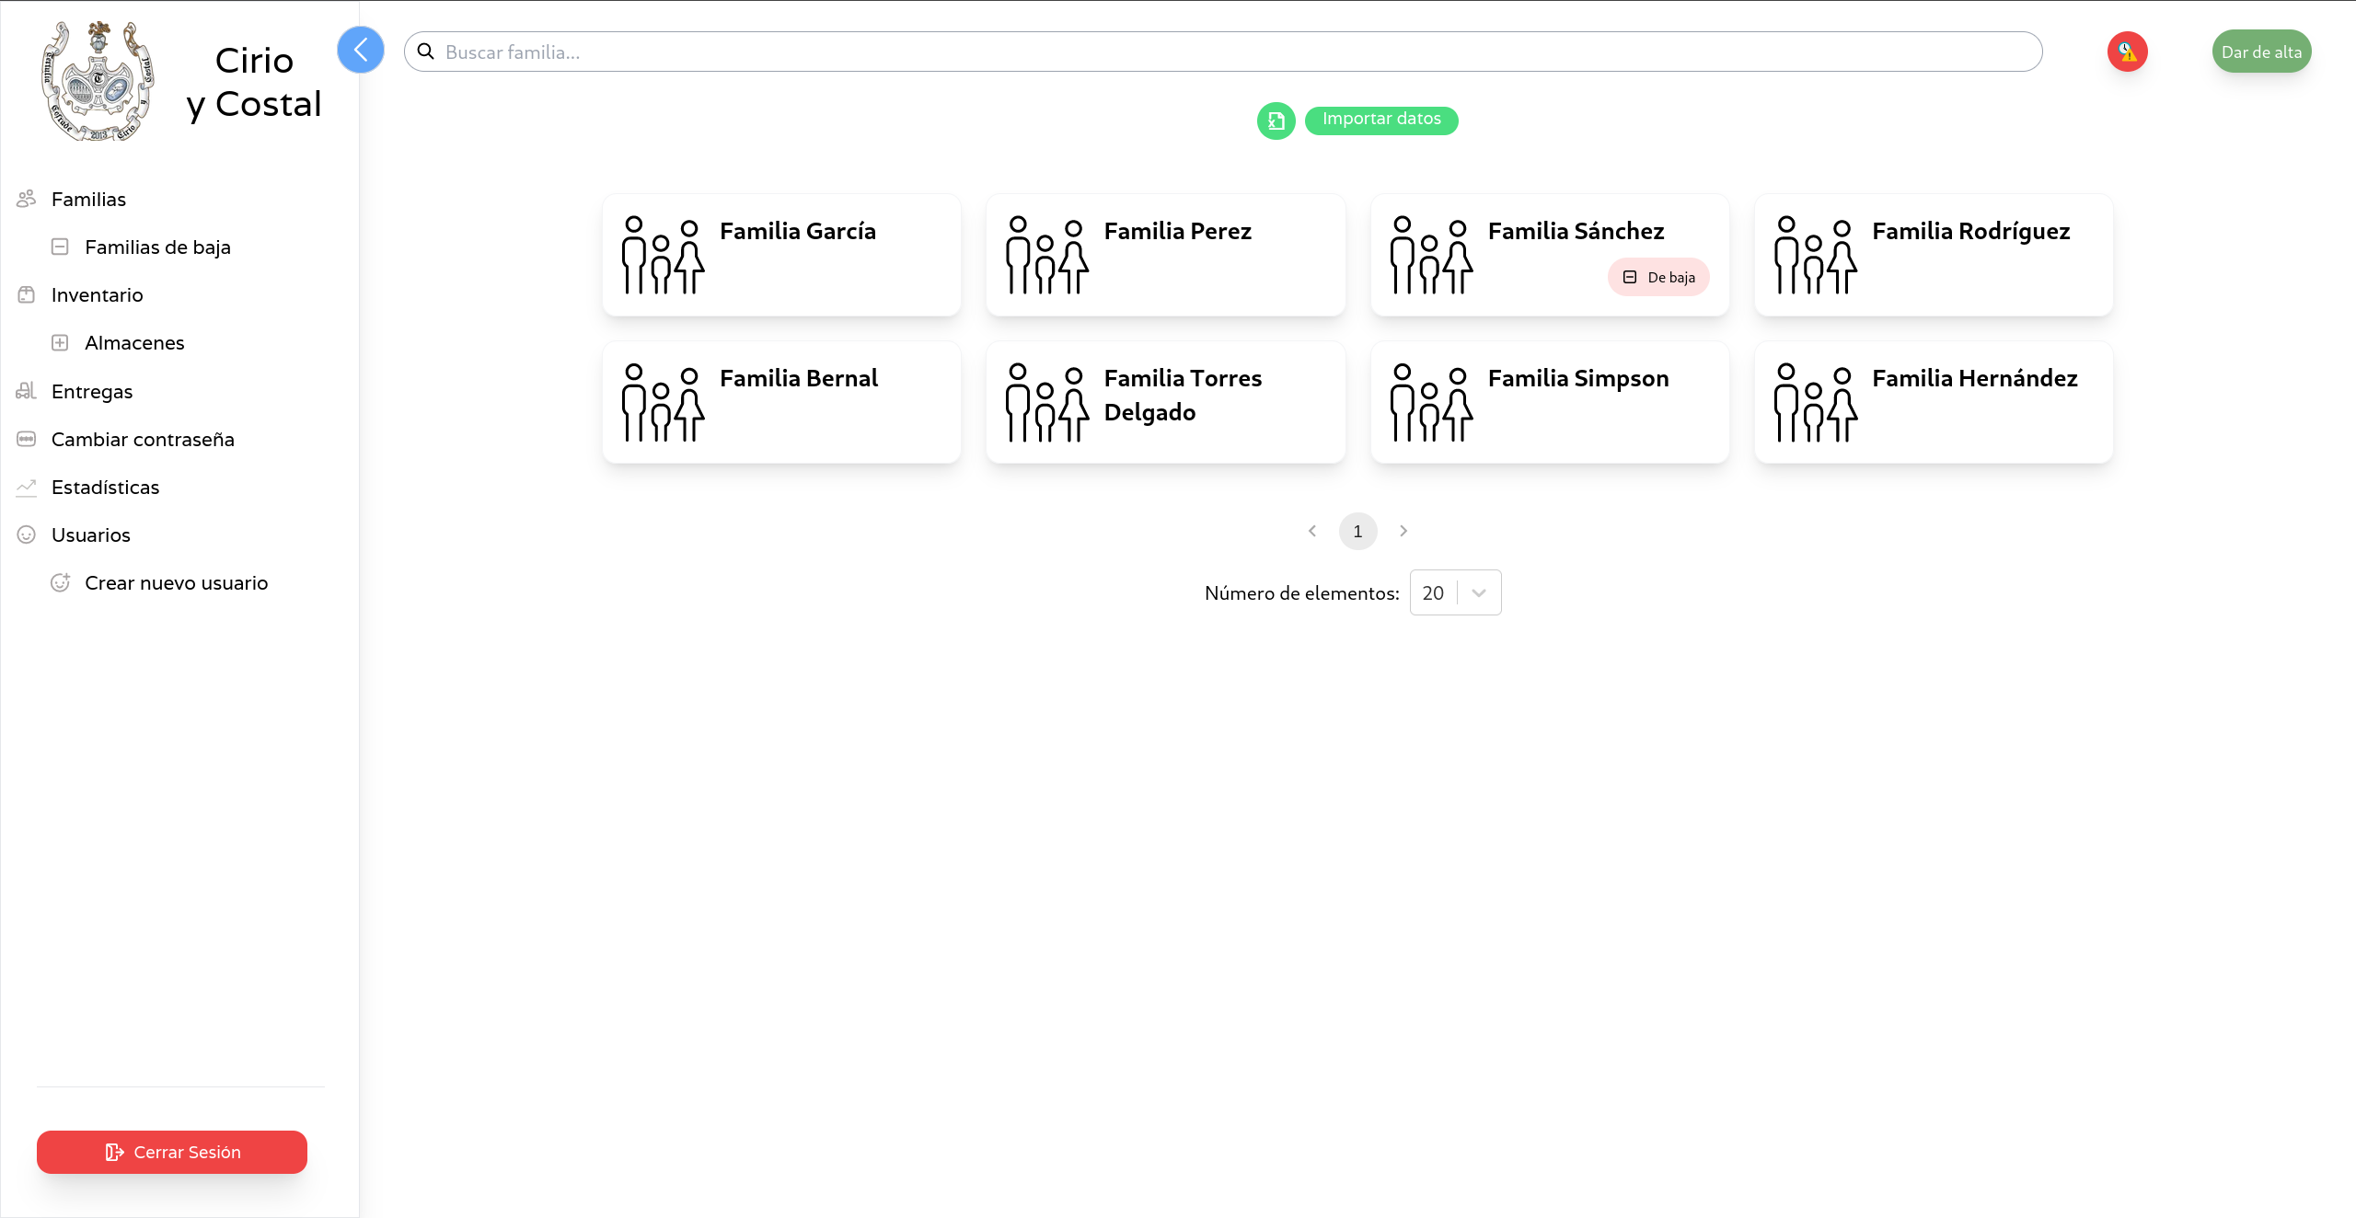Screen dimensions: 2356x1218
Task: Click the Cirio y Costal logo
Action: click(x=98, y=83)
